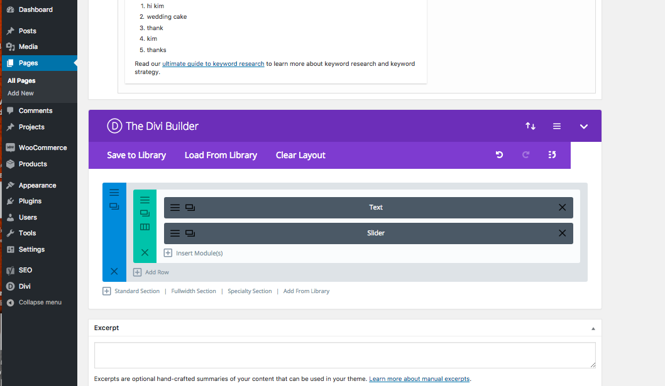Click the Add Row link
This screenshot has width=665, height=386.
[151, 272]
